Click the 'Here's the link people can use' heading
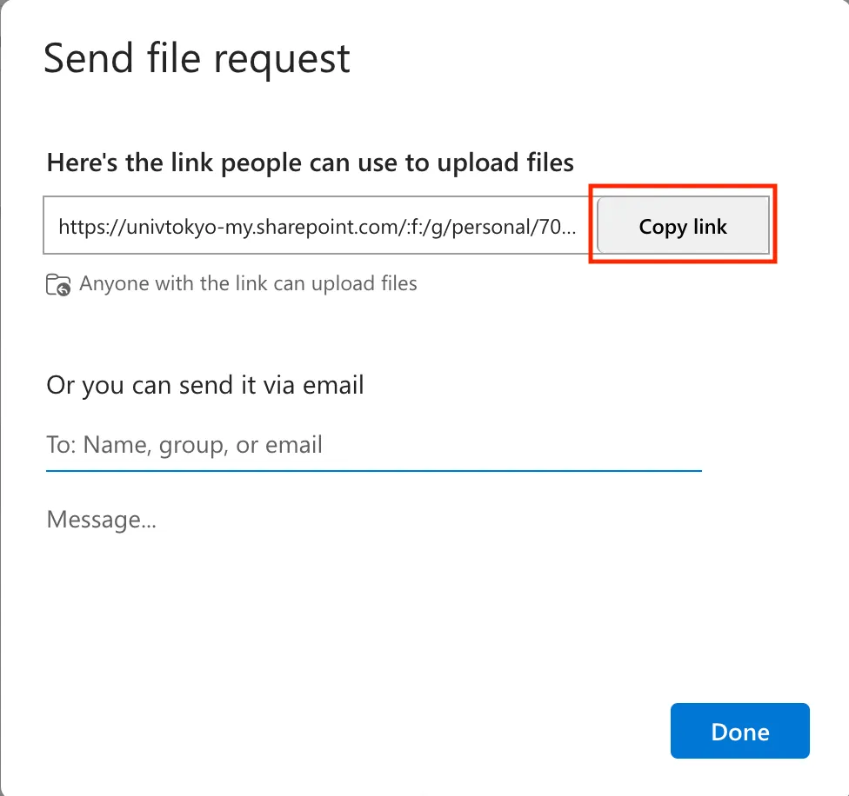 point(311,163)
